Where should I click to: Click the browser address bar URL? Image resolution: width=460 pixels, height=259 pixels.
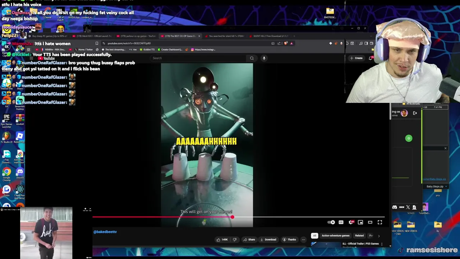pyautogui.click(x=129, y=44)
